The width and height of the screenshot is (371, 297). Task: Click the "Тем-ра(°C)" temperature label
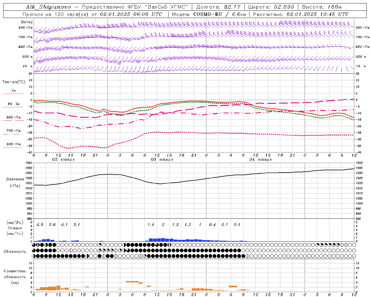(x=14, y=82)
